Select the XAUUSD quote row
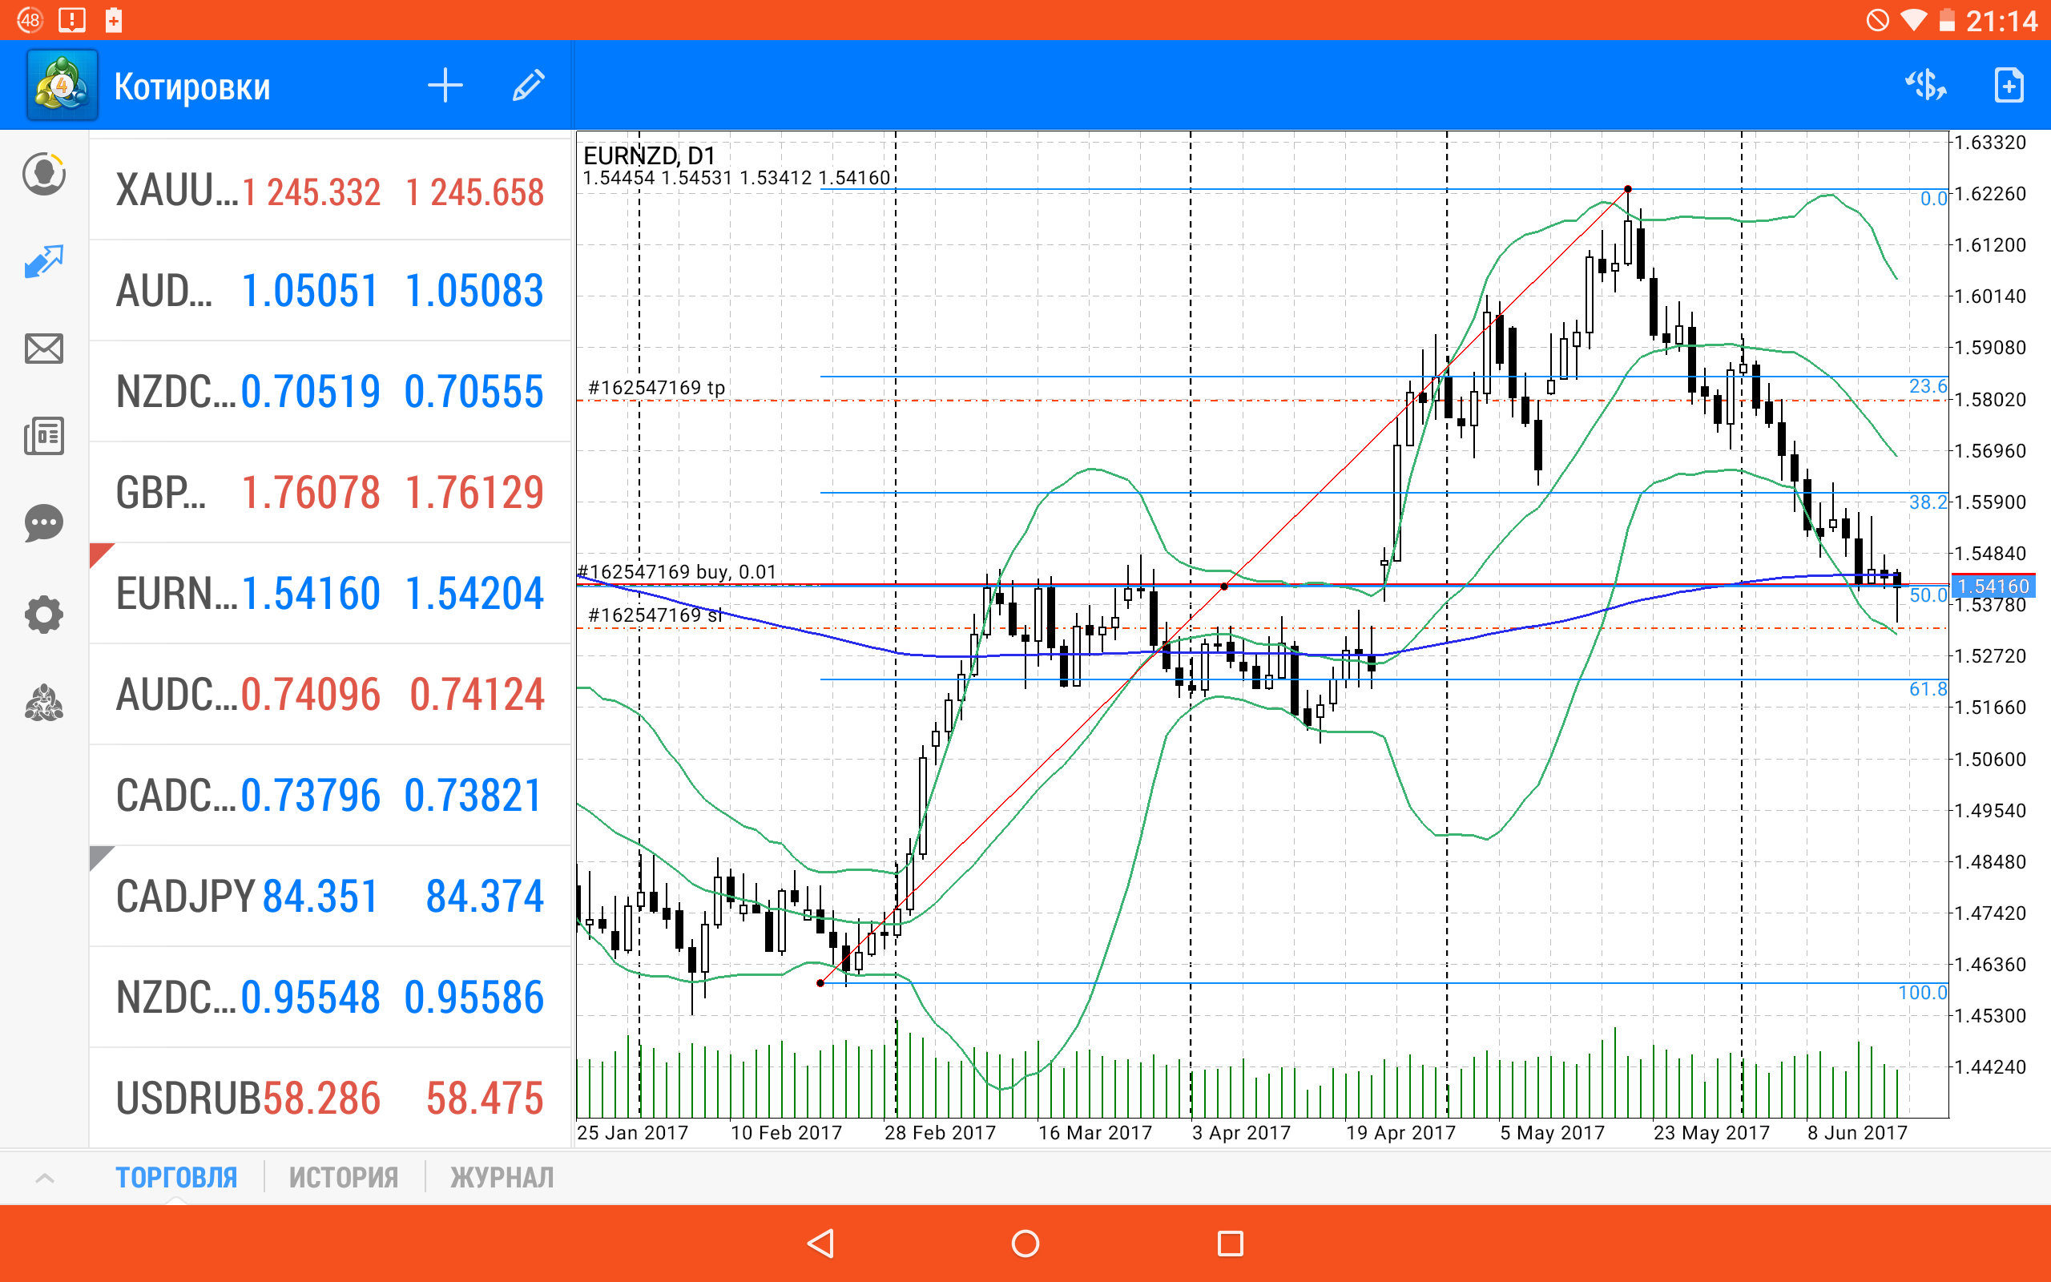The width and height of the screenshot is (2051, 1282). 331,190
